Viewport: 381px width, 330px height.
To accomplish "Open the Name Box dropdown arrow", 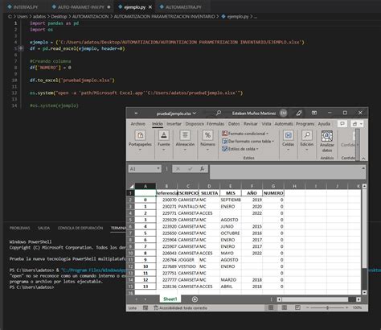I will (x=158, y=168).
